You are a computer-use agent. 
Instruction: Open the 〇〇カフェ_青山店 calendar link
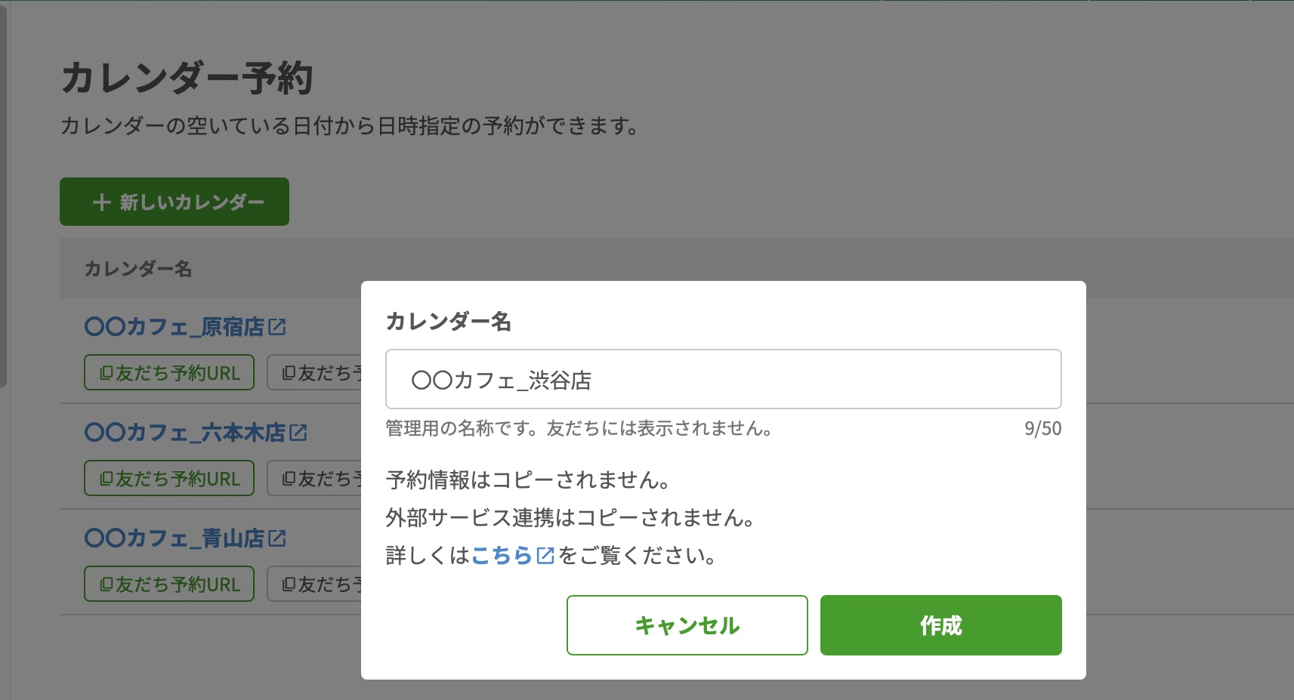[x=174, y=538]
